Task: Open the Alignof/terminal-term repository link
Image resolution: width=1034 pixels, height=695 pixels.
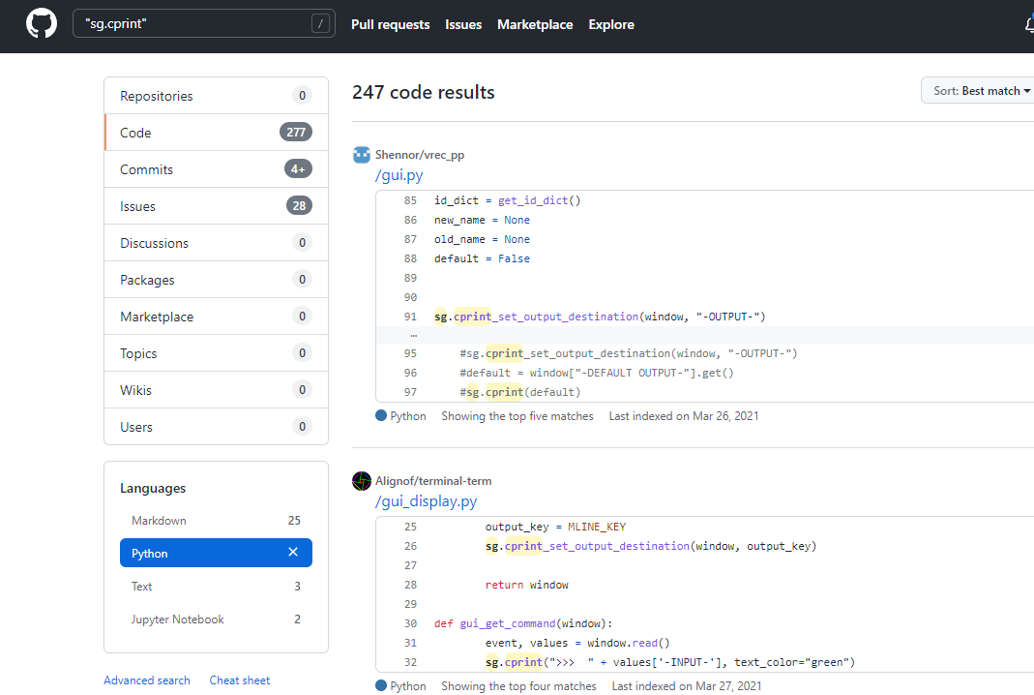Action: point(433,480)
